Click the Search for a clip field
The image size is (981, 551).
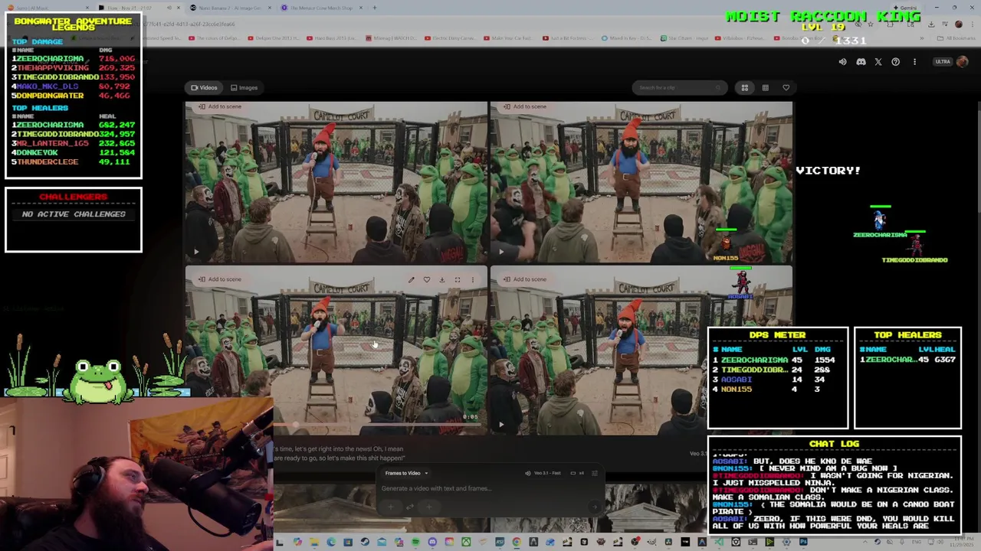tap(678, 88)
